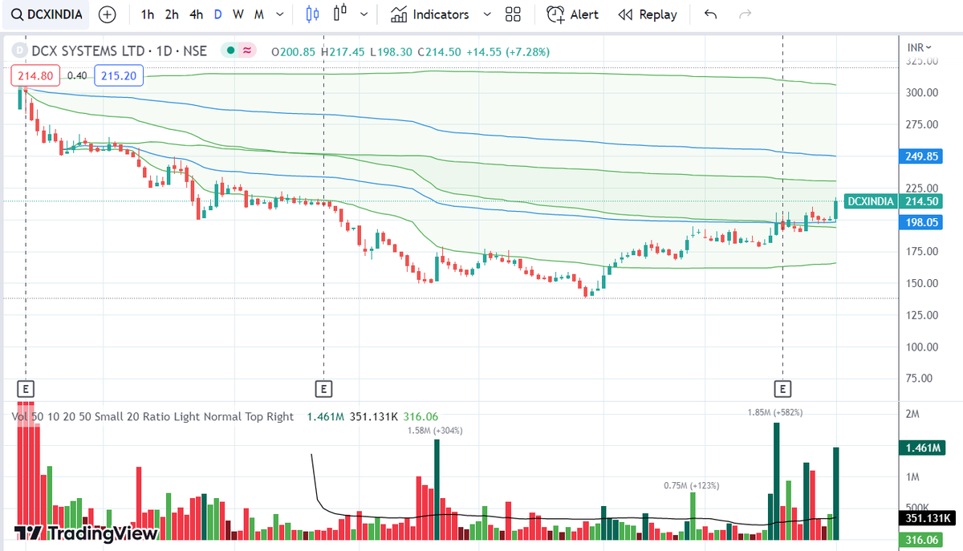Expand favorite indicators dropdown arrow
This screenshot has height=551, width=963.
pos(486,14)
